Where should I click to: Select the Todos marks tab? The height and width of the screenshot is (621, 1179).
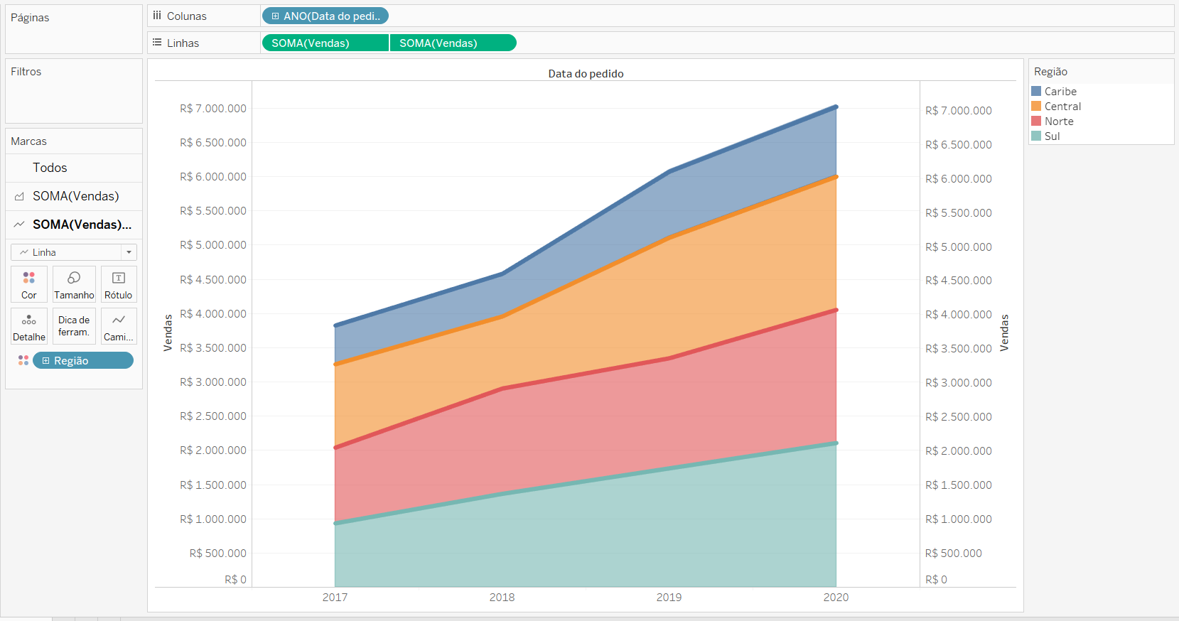(74, 168)
